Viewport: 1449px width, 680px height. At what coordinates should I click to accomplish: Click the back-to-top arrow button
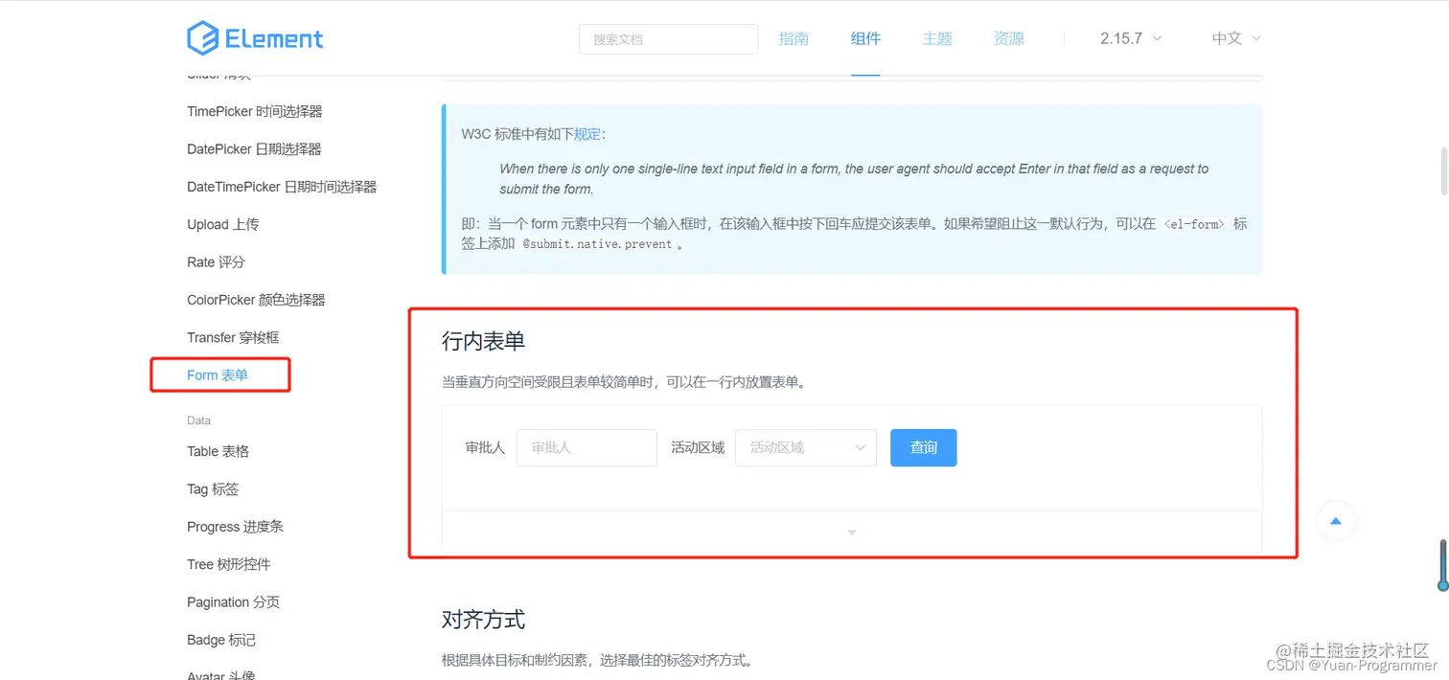(x=1336, y=521)
